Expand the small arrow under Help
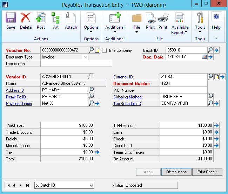The width and height of the screenshot is (228, 194). [x=216, y=39]
